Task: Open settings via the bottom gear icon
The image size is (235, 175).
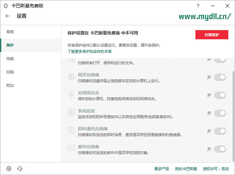Action: click(9, 169)
